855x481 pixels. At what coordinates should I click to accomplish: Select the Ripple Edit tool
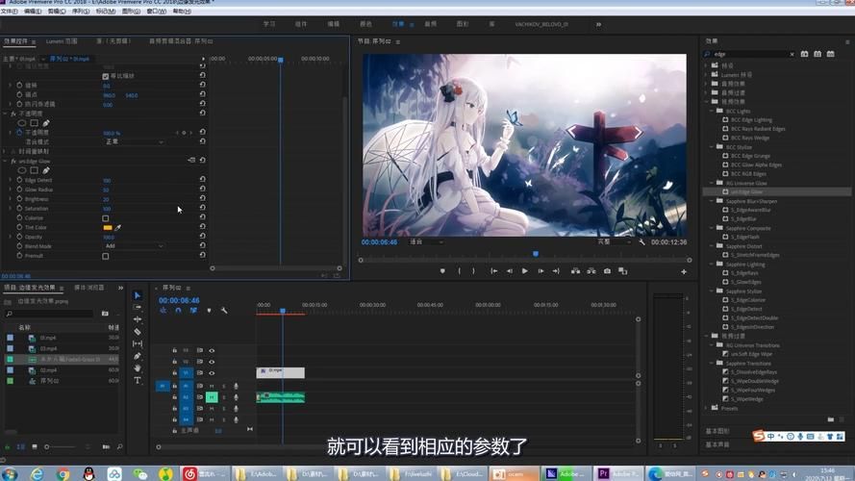138,319
